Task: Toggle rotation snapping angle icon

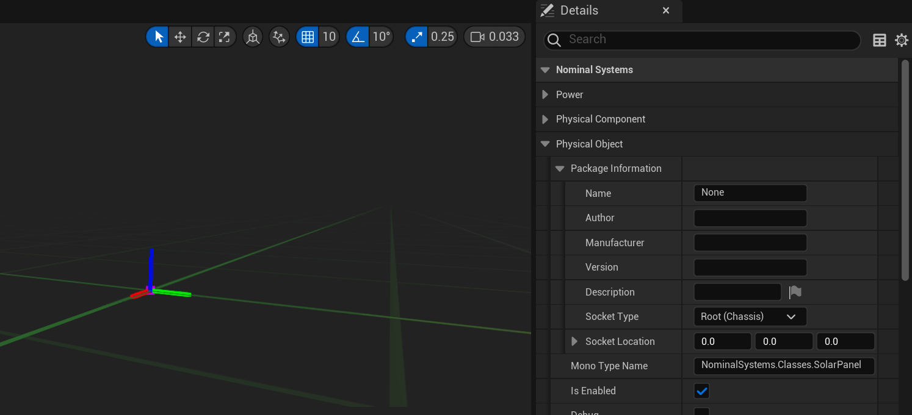Action: [x=358, y=37]
